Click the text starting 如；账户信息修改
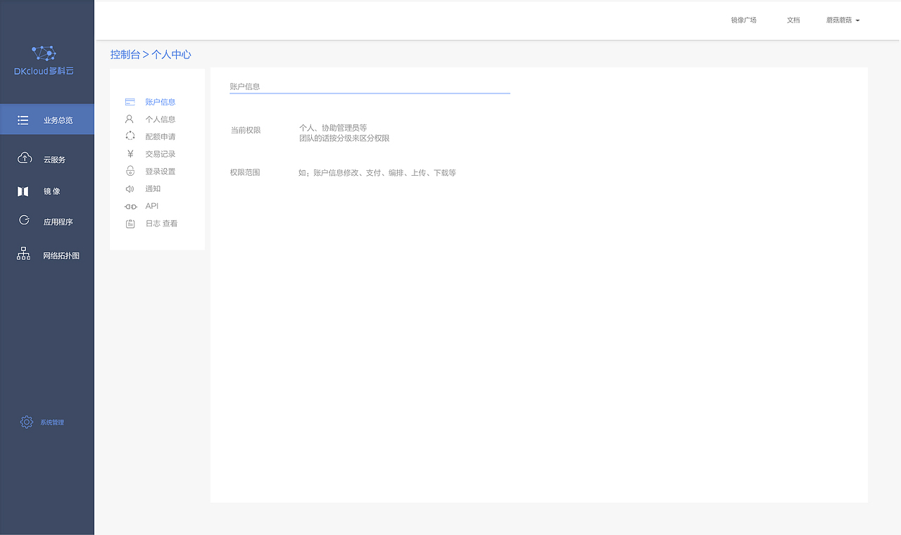The image size is (901, 535). coord(377,173)
